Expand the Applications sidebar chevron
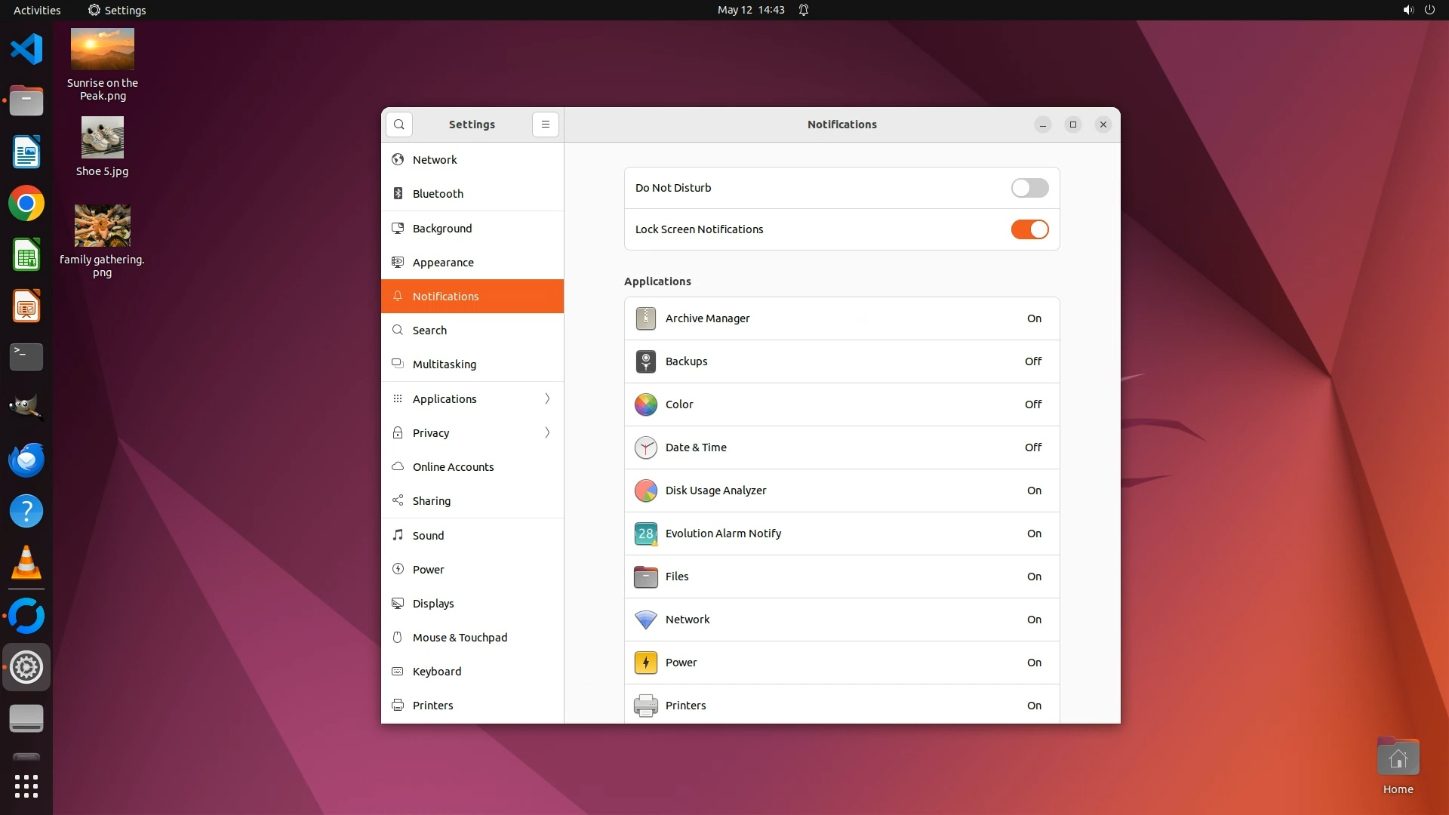1449x815 pixels. click(547, 398)
